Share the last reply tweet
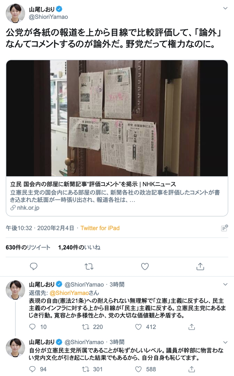This screenshot has height=376, width=234. point(192,369)
